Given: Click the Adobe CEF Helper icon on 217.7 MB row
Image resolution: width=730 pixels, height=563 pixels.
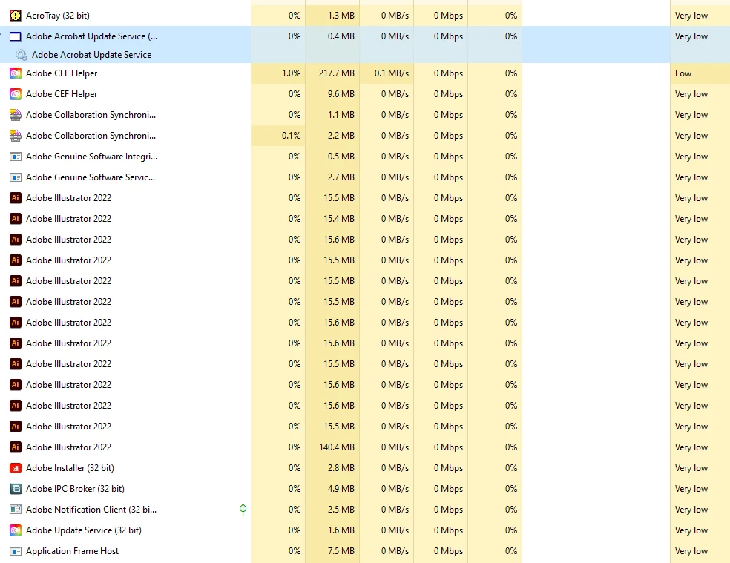Looking at the screenshot, I should click(x=16, y=73).
